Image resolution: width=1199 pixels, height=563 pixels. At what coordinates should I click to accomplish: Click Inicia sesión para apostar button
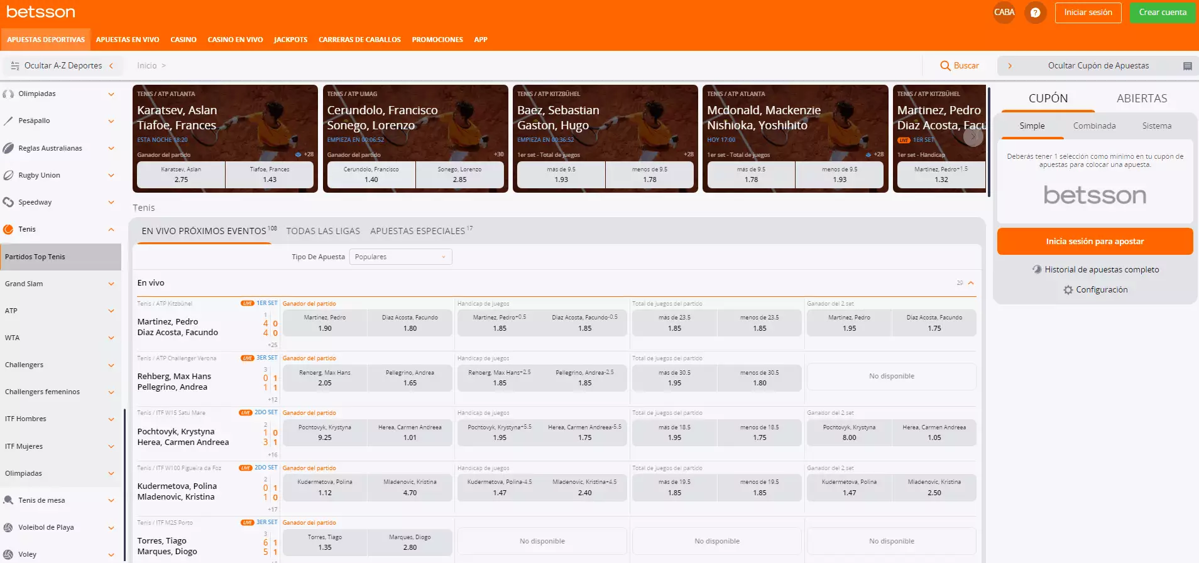tap(1095, 242)
